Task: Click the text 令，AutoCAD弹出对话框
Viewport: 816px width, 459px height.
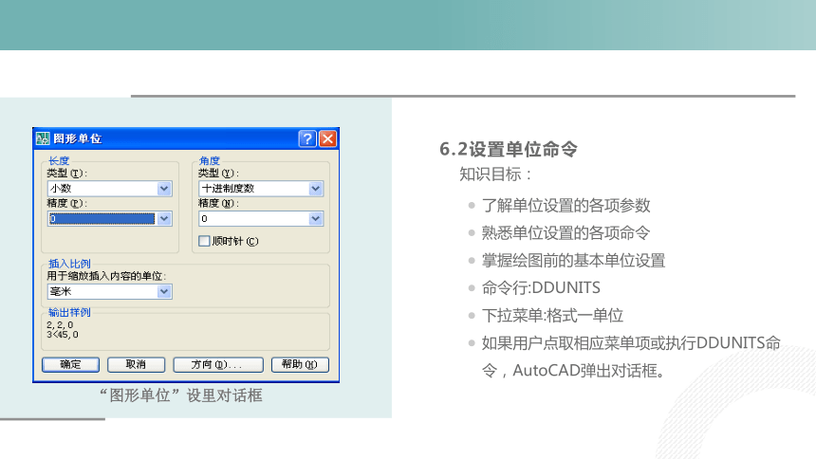Action: [573, 371]
